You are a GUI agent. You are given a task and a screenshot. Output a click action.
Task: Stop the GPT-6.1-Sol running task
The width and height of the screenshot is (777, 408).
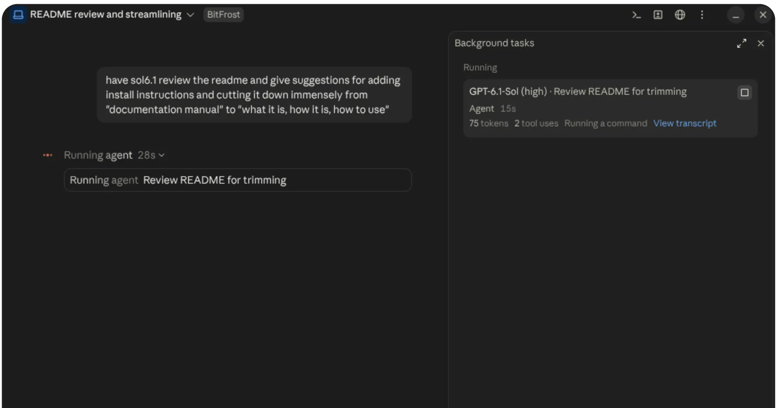click(744, 92)
